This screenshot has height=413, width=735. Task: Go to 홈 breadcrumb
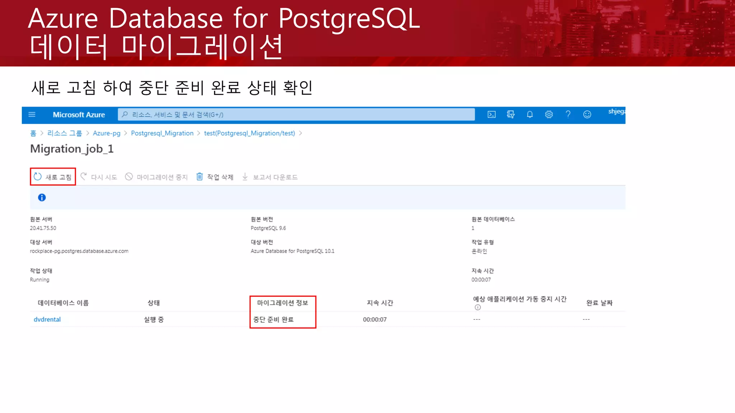(x=33, y=133)
